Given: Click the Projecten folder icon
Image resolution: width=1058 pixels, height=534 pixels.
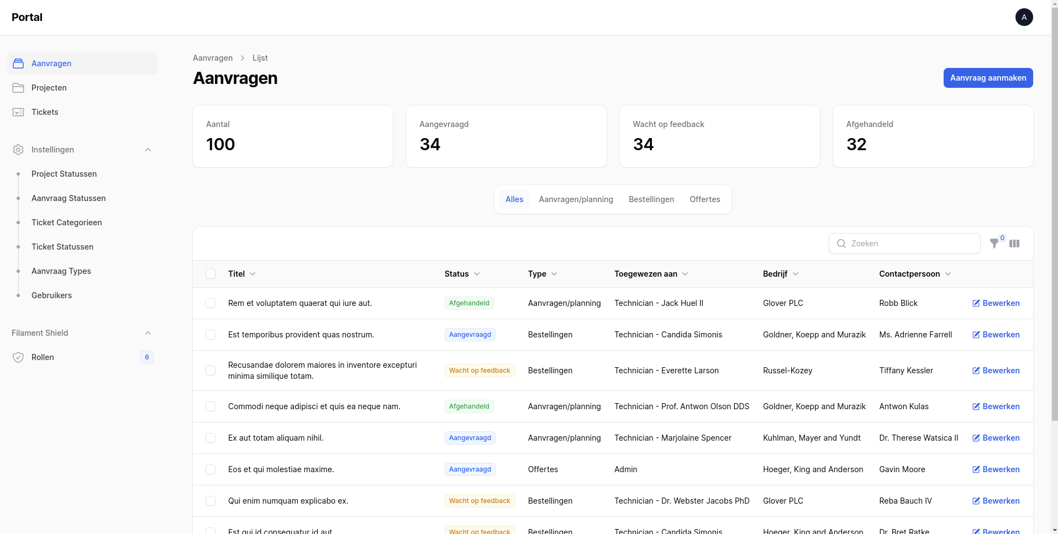Looking at the screenshot, I should [x=18, y=88].
